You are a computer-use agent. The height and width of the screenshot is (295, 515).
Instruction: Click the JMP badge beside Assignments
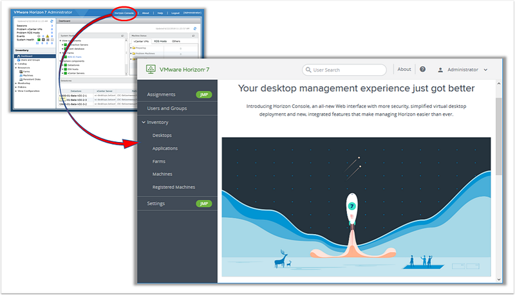(204, 94)
